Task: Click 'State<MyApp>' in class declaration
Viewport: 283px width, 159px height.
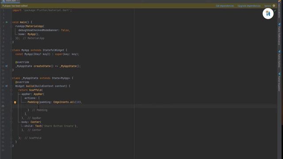Action: point(61,78)
